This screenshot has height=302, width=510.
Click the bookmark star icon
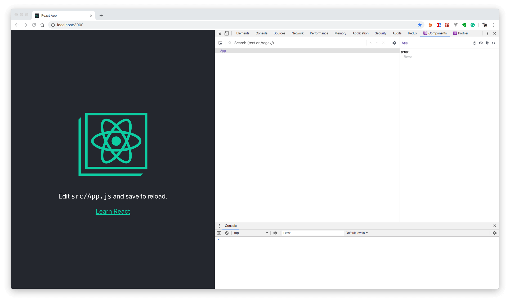pyautogui.click(x=420, y=25)
